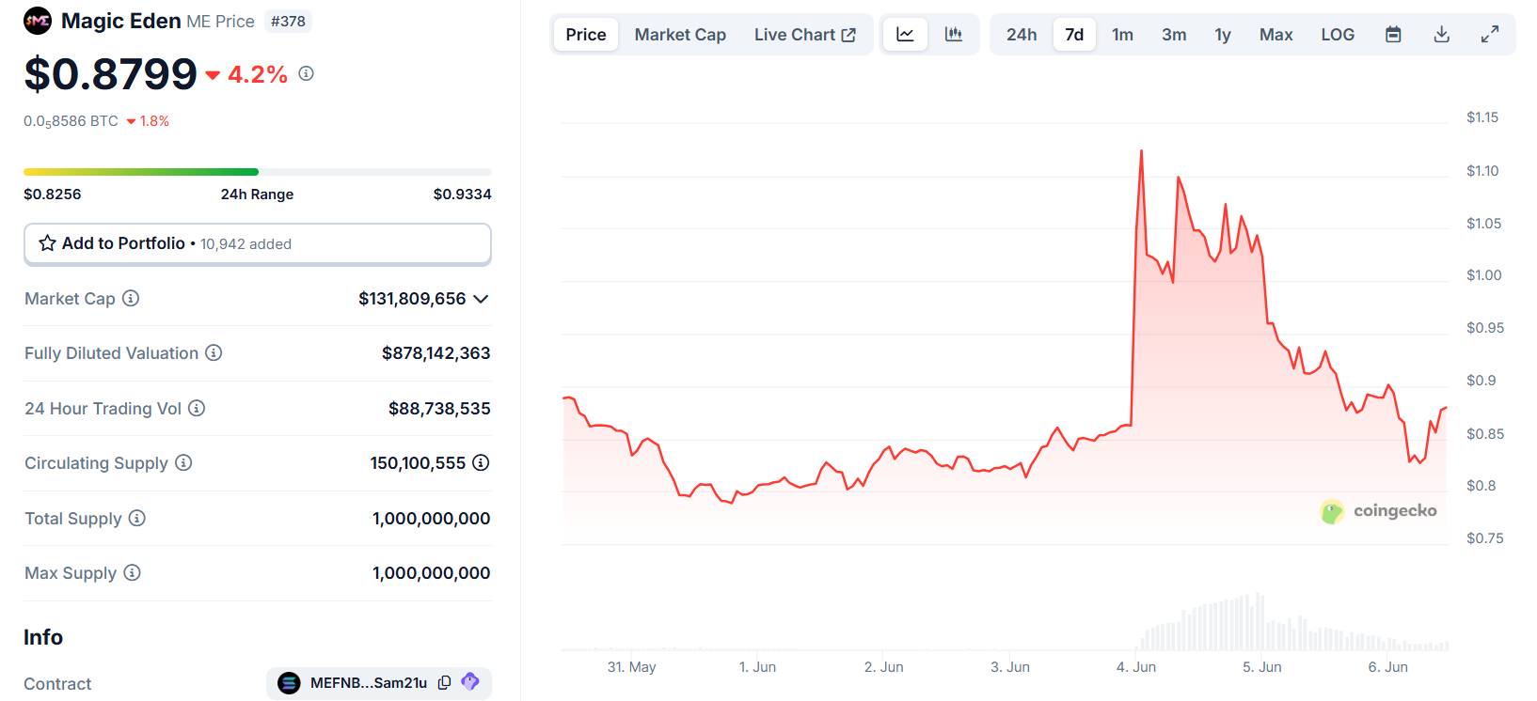Expand the Market Cap value chevron
Viewport: 1537px width, 701px height.
(481, 299)
